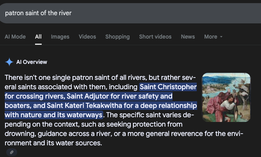Click the link chip icon below the overview
The width and height of the screenshot is (261, 157).
click(x=11, y=152)
